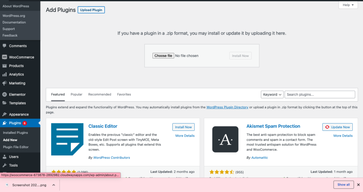Click the Upload Plugin button
The width and height of the screenshot is (363, 192).
pyautogui.click(x=91, y=10)
